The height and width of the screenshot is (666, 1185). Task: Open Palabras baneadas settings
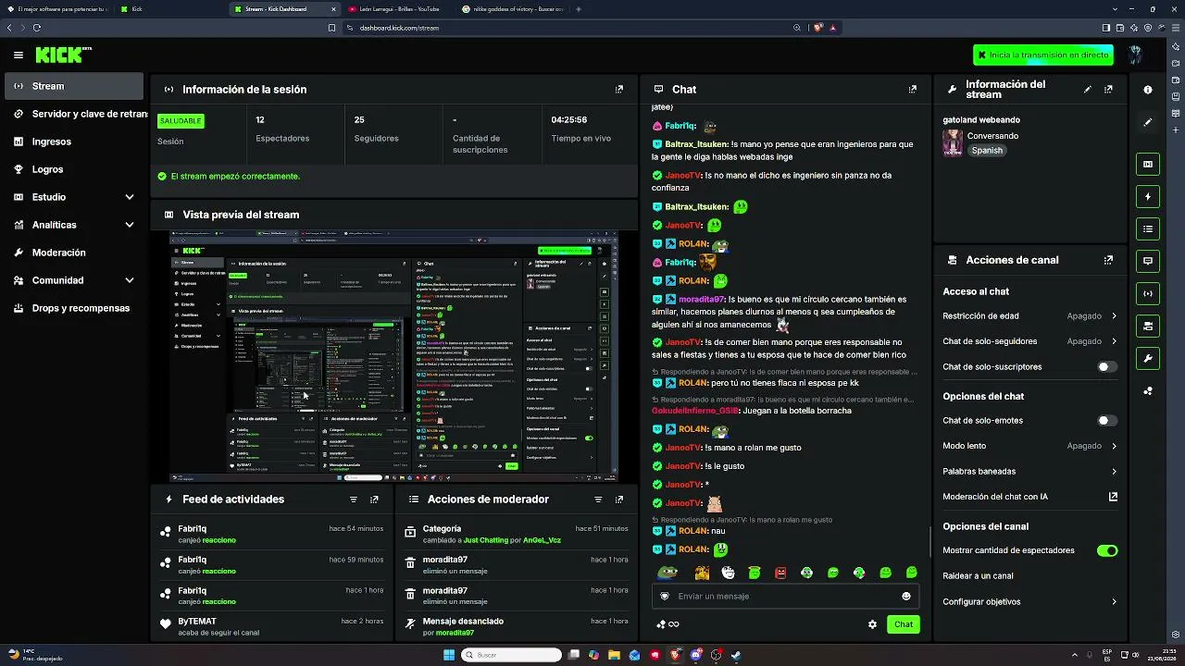click(x=1029, y=472)
